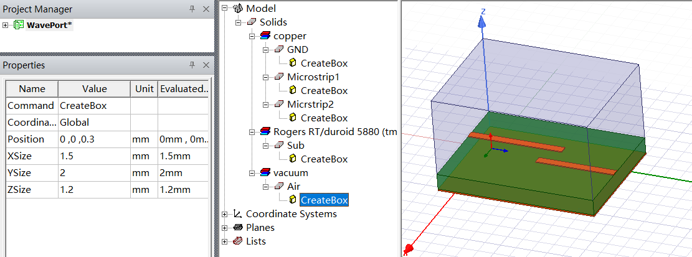The height and width of the screenshot is (257, 692).
Task: Select the Command value CreateBox cell
Action: click(x=95, y=106)
